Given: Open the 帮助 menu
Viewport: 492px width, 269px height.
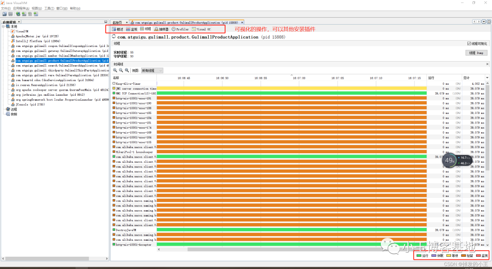Looking at the screenshot, I should (75, 9).
